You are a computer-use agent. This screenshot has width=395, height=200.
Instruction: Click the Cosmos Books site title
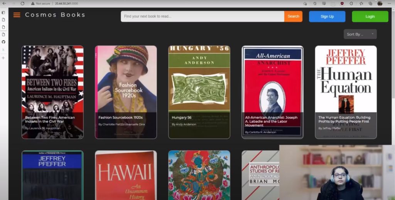tap(55, 15)
